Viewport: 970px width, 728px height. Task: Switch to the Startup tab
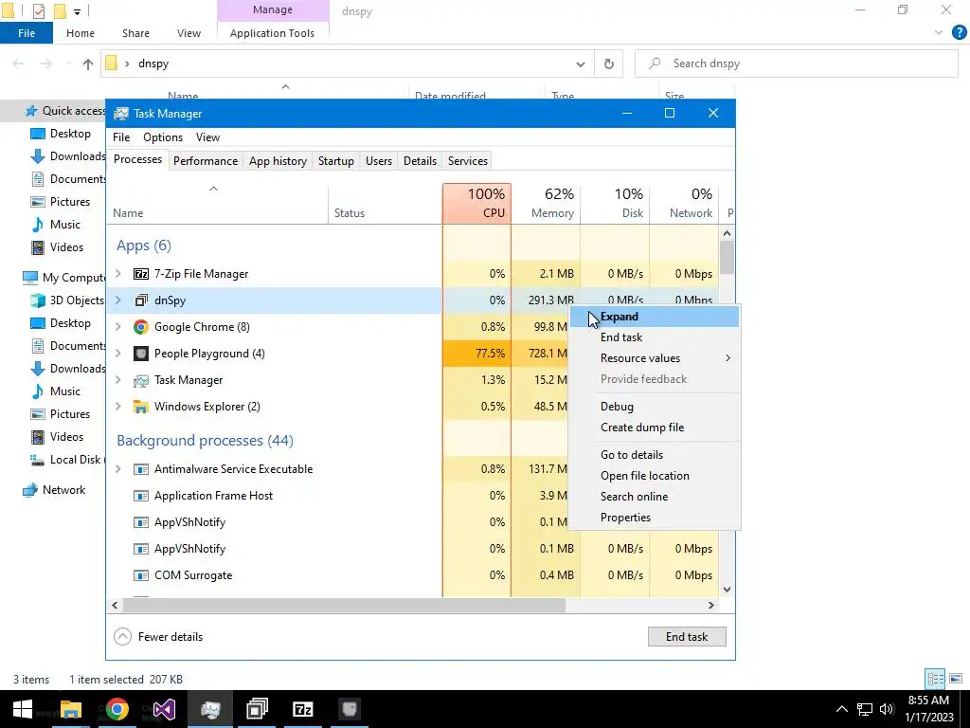pyautogui.click(x=336, y=161)
